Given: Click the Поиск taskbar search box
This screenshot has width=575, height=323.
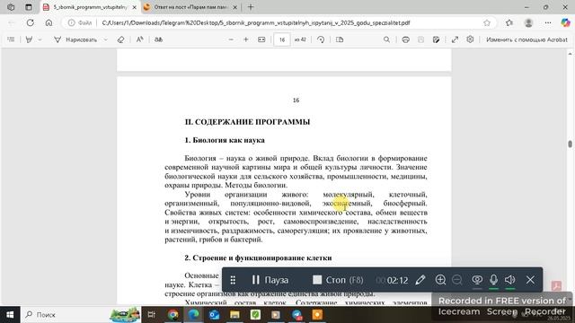Looking at the screenshot, I should pos(82,315).
